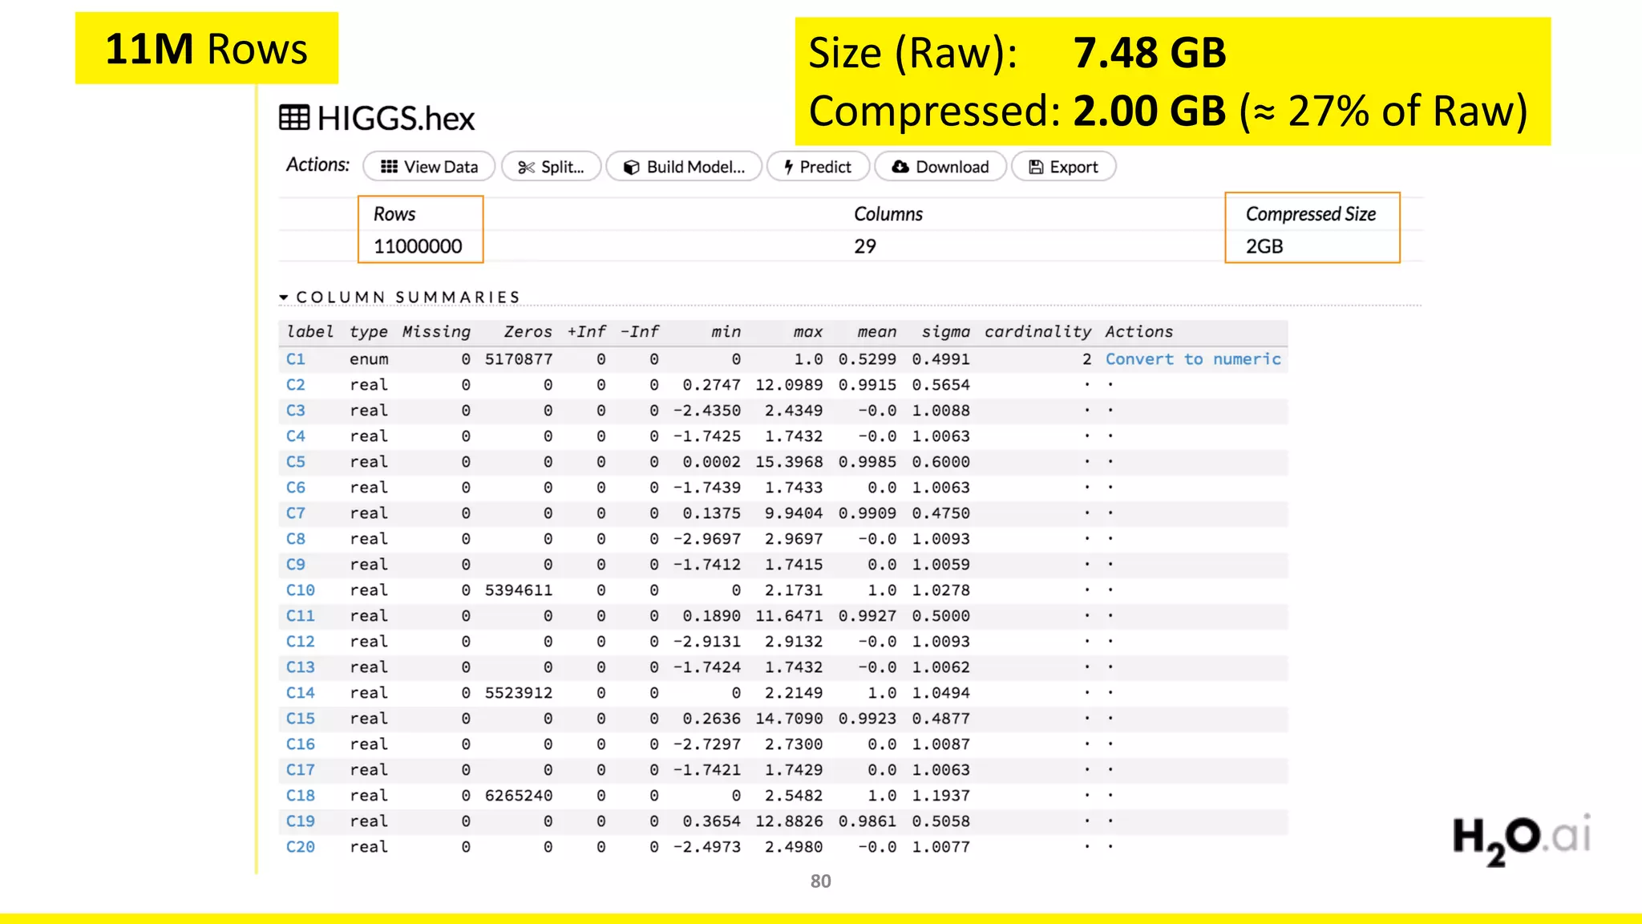
Task: Open column C11 link
Action: pyautogui.click(x=301, y=616)
